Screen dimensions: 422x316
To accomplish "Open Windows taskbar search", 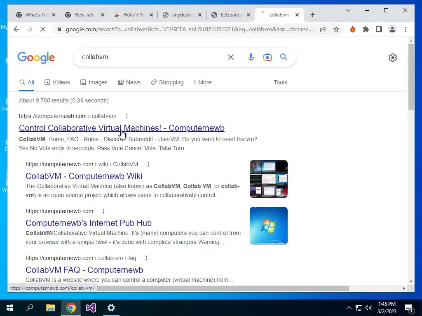I will (x=30, y=308).
